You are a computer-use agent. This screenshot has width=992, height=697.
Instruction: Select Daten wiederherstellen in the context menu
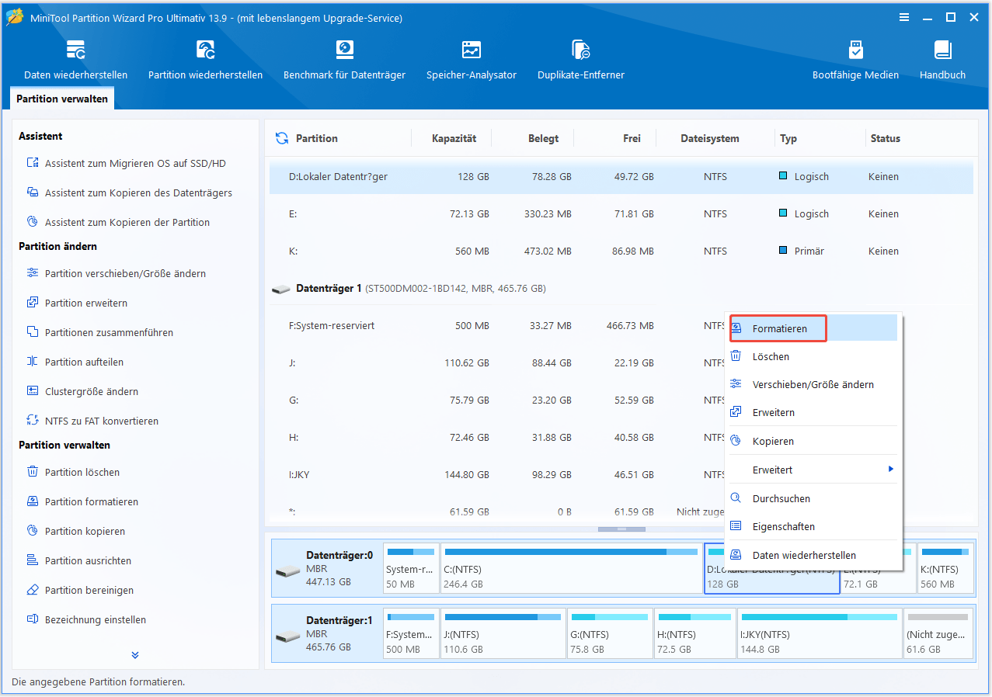813,555
